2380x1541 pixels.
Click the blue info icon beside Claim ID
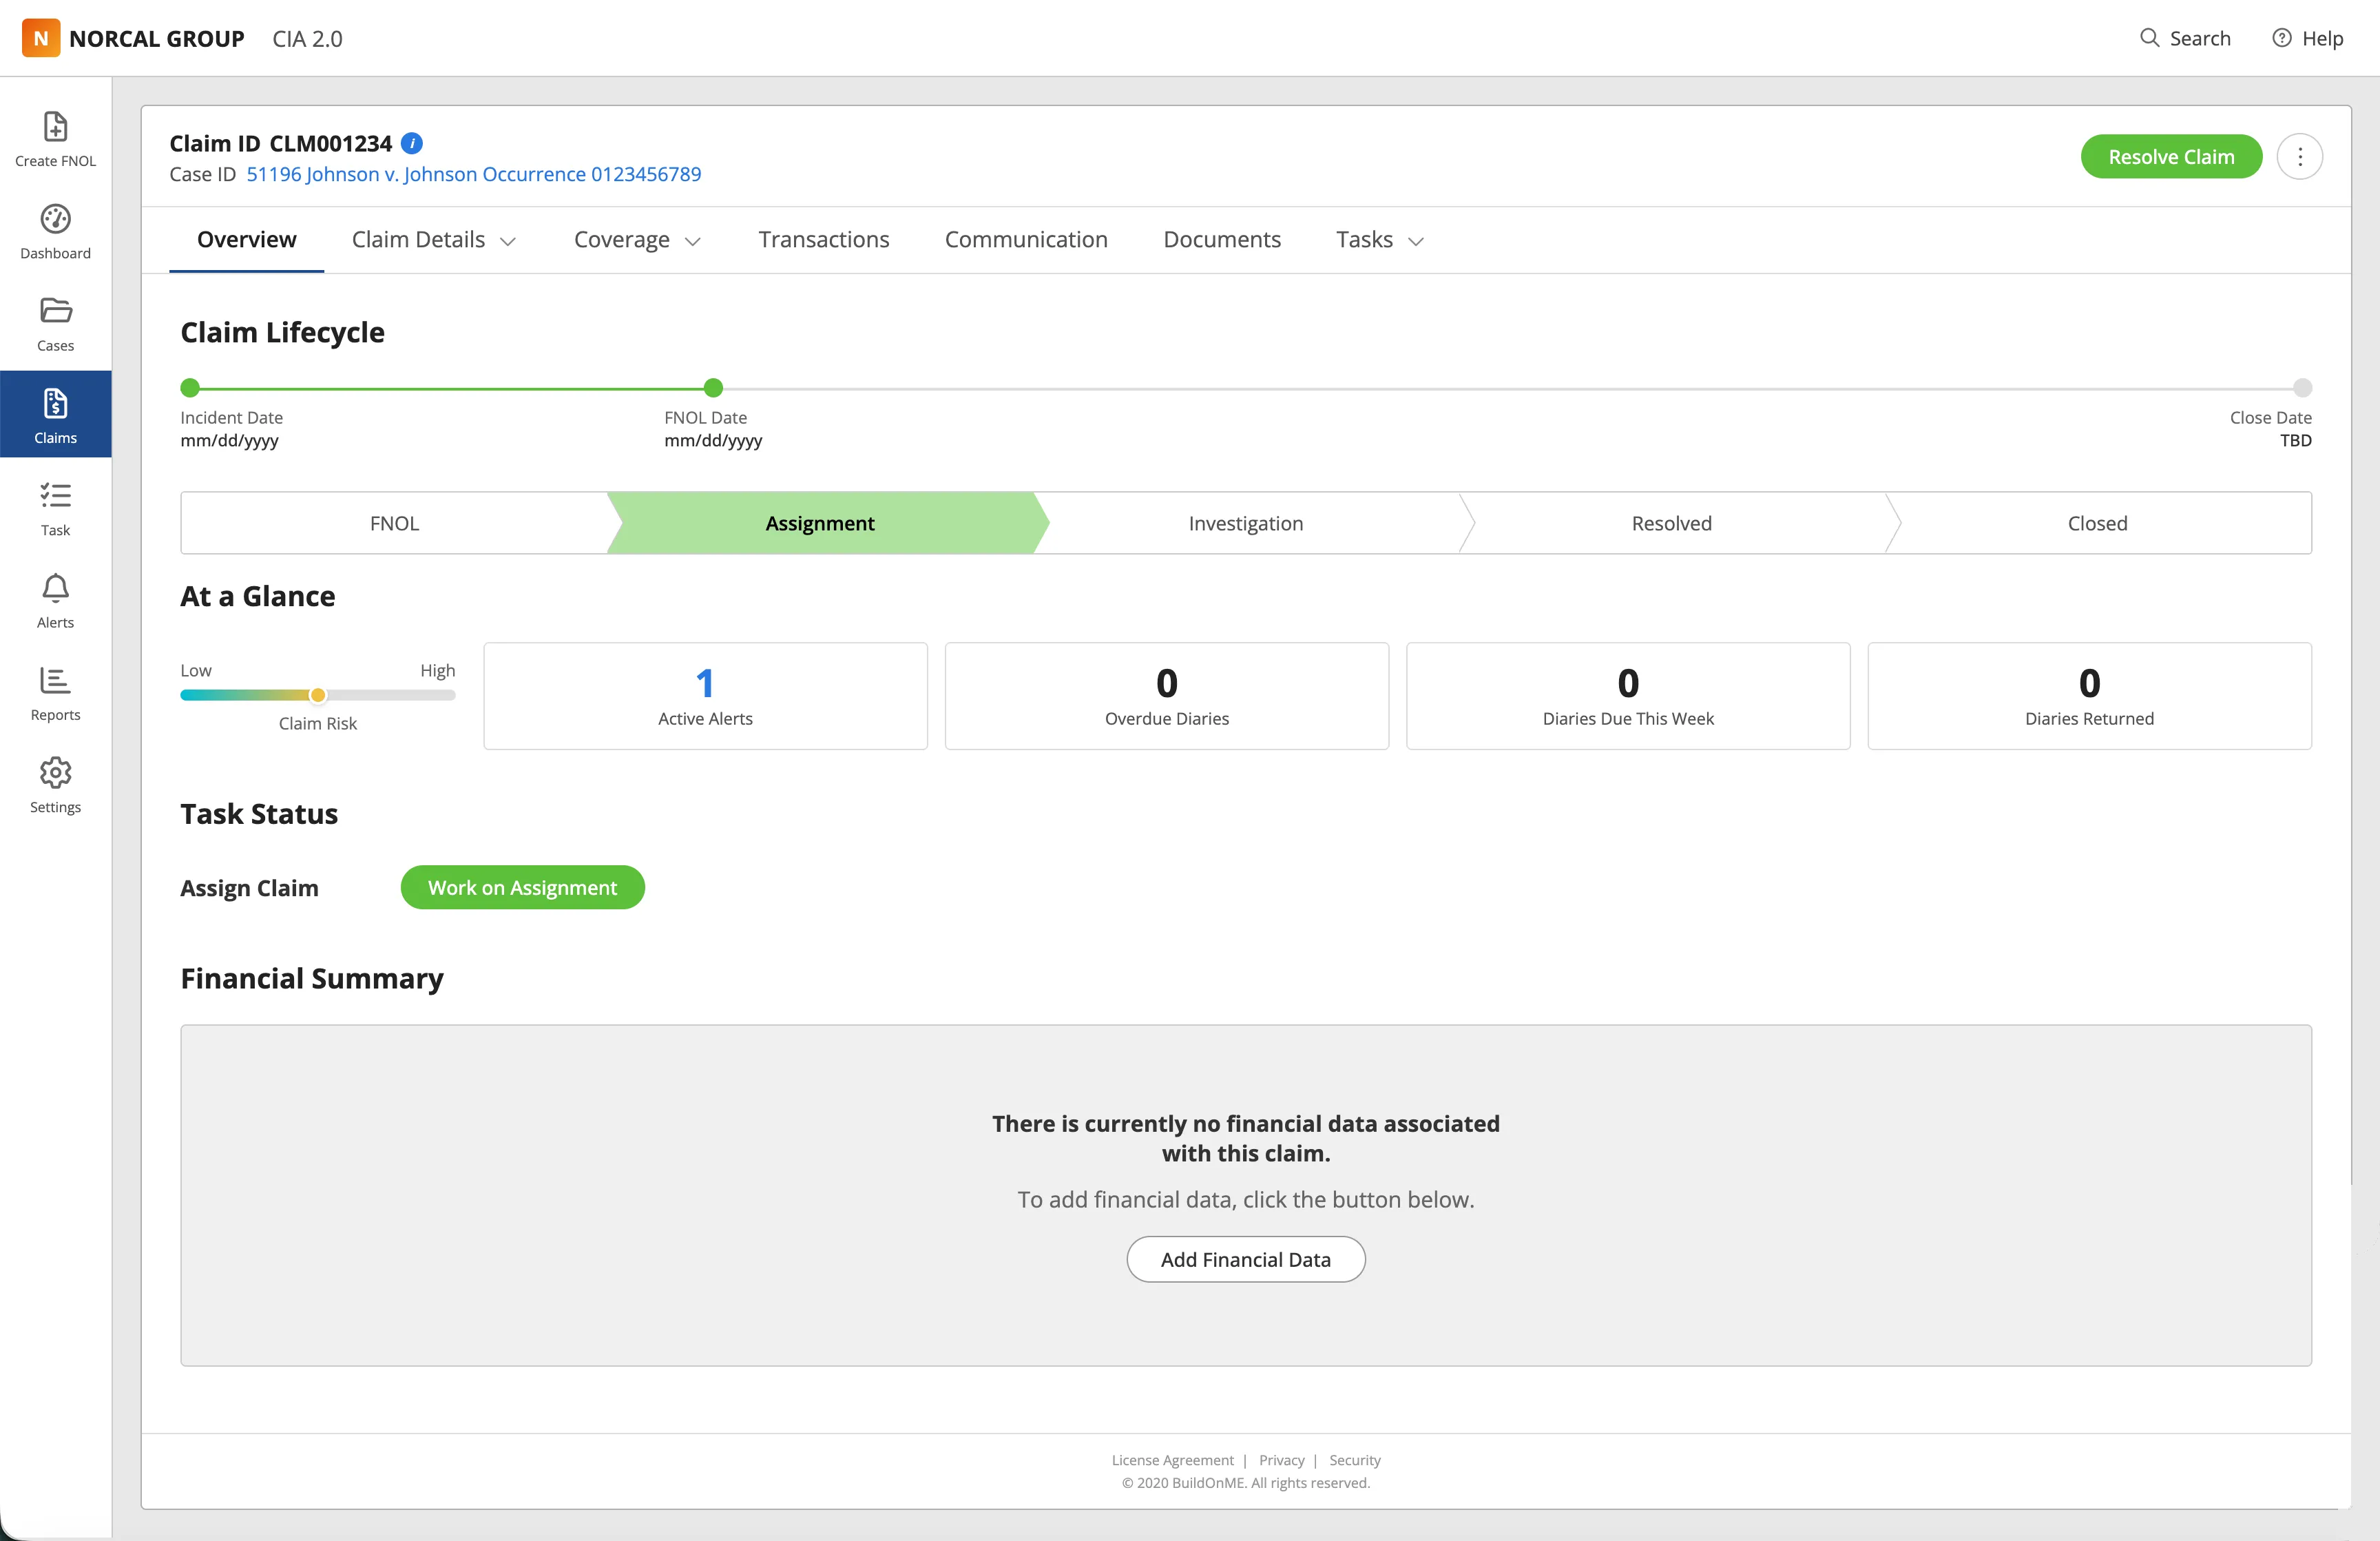[x=412, y=143]
